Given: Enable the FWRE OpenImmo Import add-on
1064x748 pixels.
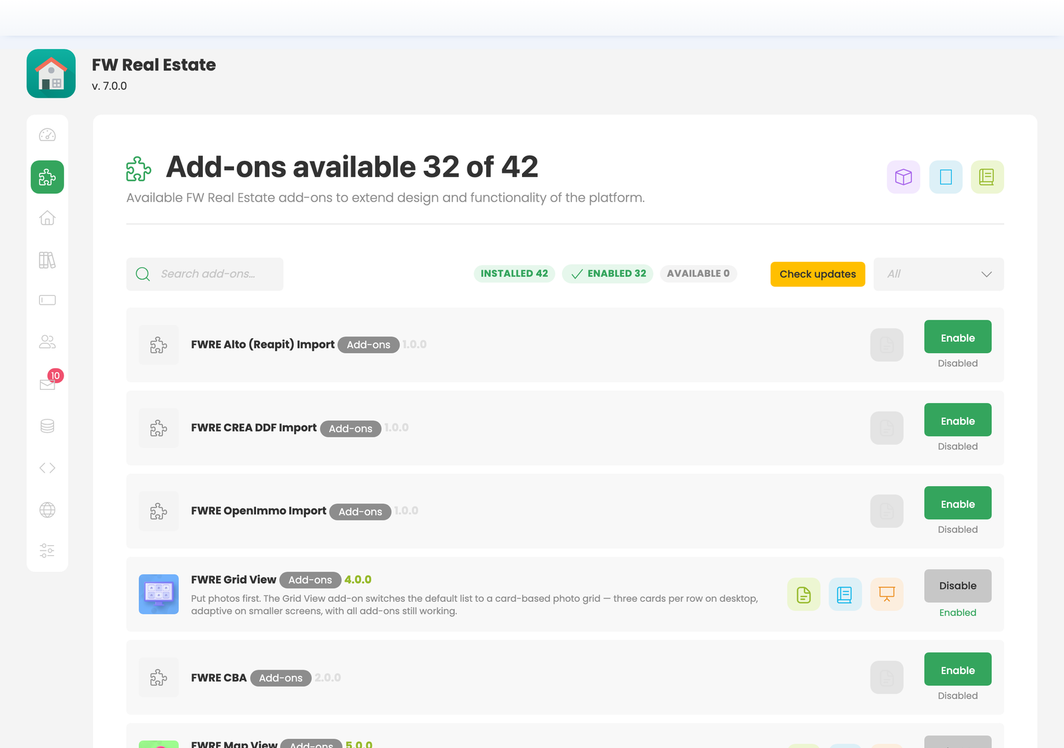Looking at the screenshot, I should pos(958,503).
